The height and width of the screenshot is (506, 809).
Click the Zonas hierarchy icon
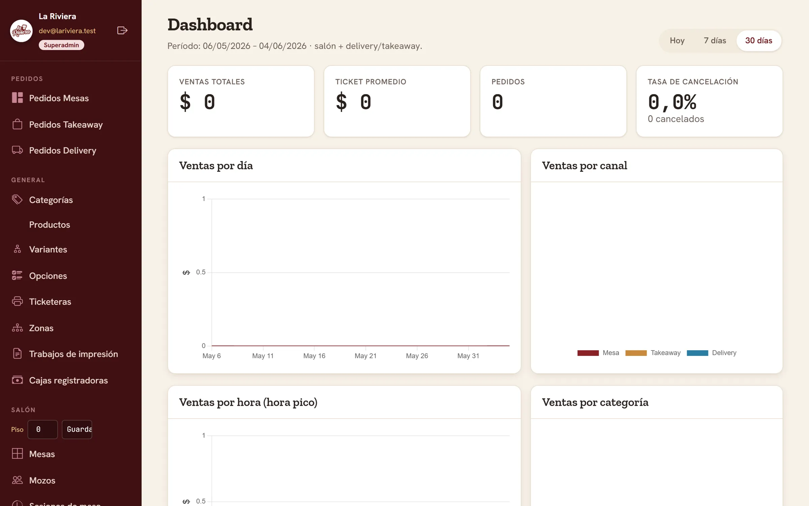coord(17,328)
